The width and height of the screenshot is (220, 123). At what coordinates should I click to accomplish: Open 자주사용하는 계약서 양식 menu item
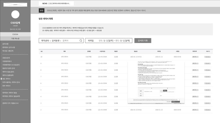click(11, 83)
